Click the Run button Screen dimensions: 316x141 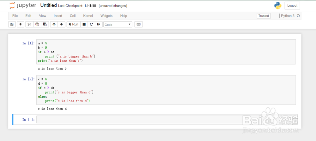(x=74, y=24)
